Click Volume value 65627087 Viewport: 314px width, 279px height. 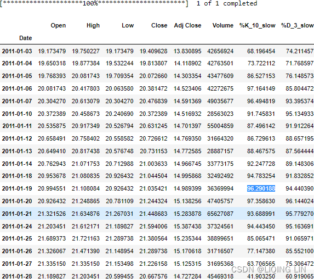[x=220, y=214]
